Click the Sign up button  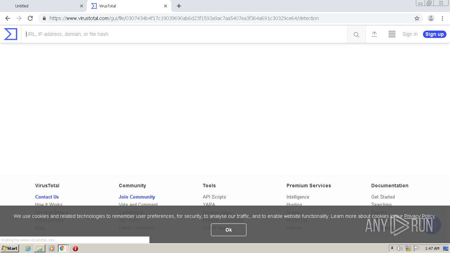click(x=435, y=34)
